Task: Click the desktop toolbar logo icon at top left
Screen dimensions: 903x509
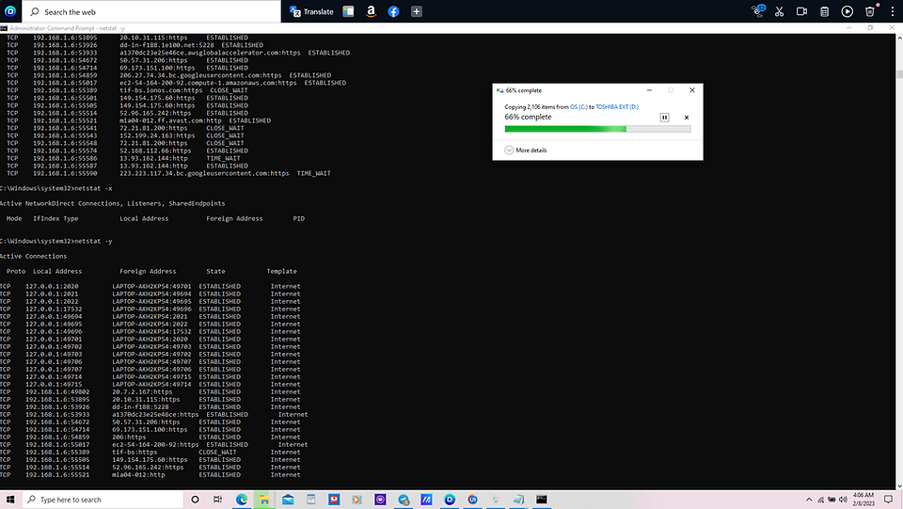Action: (x=10, y=11)
